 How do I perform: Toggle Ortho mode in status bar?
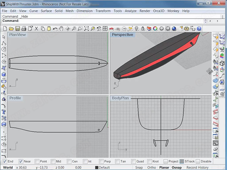[152, 167]
